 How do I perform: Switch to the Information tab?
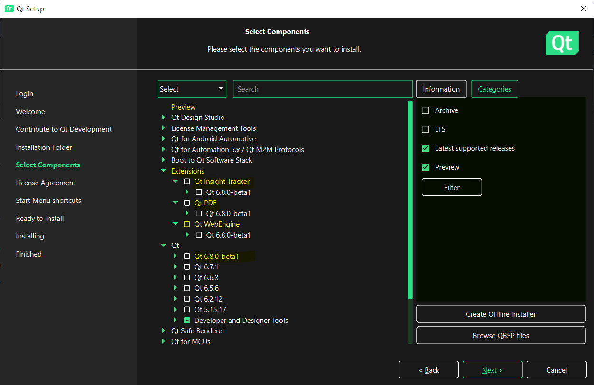441,89
